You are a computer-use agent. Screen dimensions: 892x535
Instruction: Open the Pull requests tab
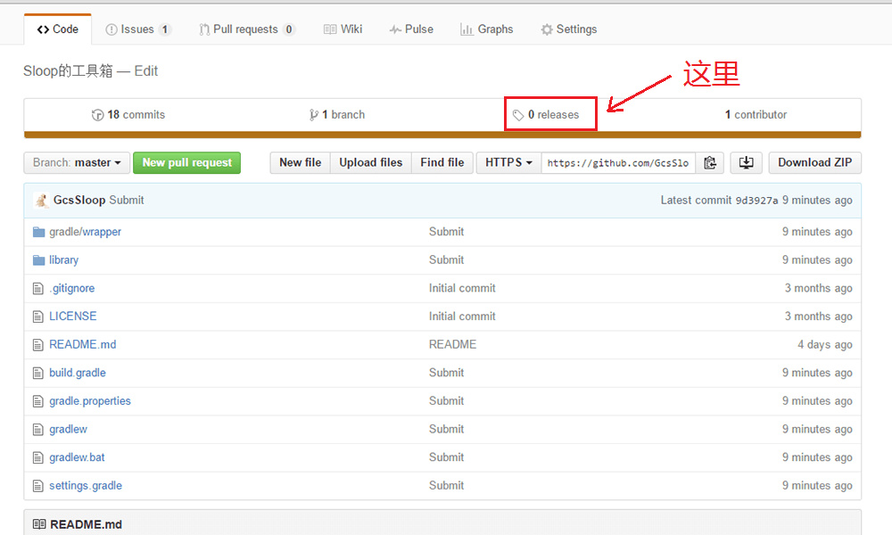246,29
